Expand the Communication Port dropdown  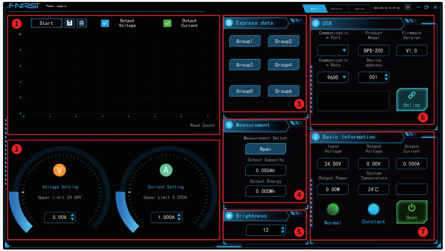(x=333, y=50)
